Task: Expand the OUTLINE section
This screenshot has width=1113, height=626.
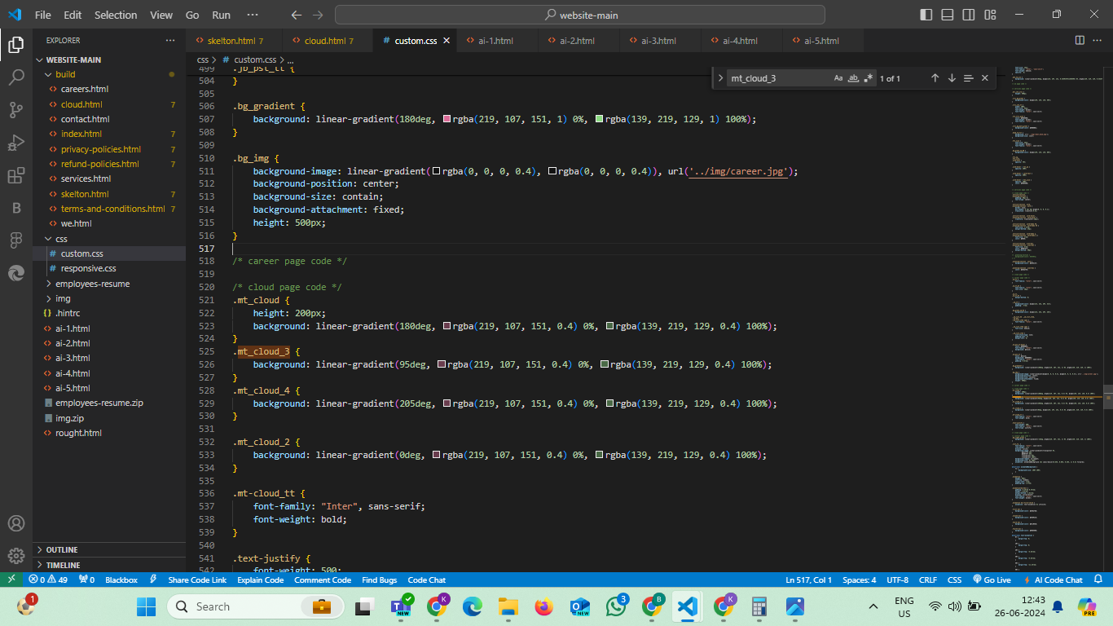Action: tap(62, 550)
